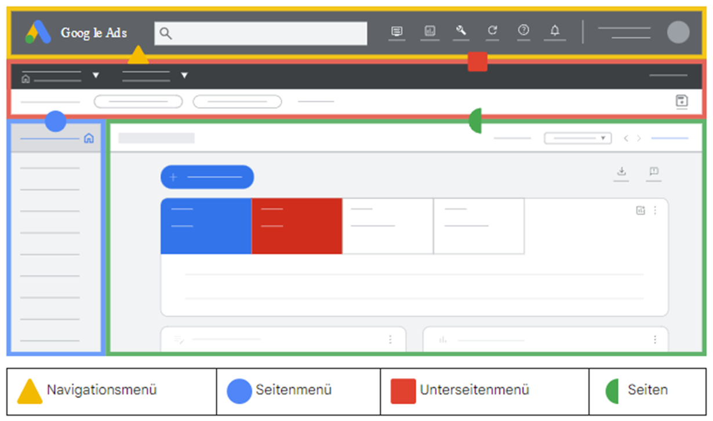Viewport: 713px width, 421px height.
Task: Click the search field in the header
Action: click(x=261, y=34)
